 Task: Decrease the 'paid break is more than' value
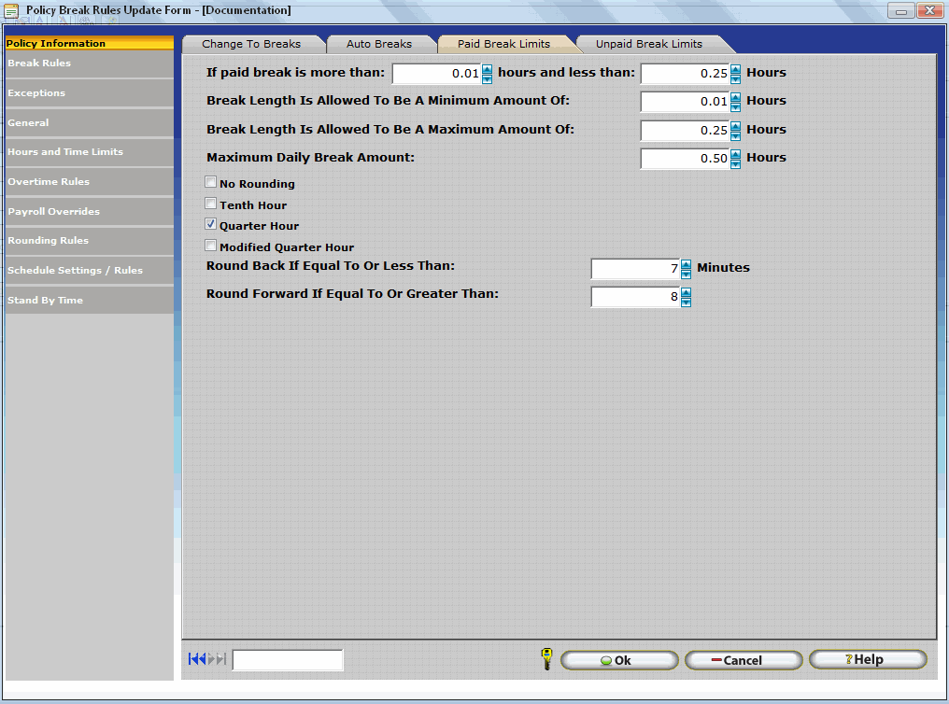click(487, 79)
